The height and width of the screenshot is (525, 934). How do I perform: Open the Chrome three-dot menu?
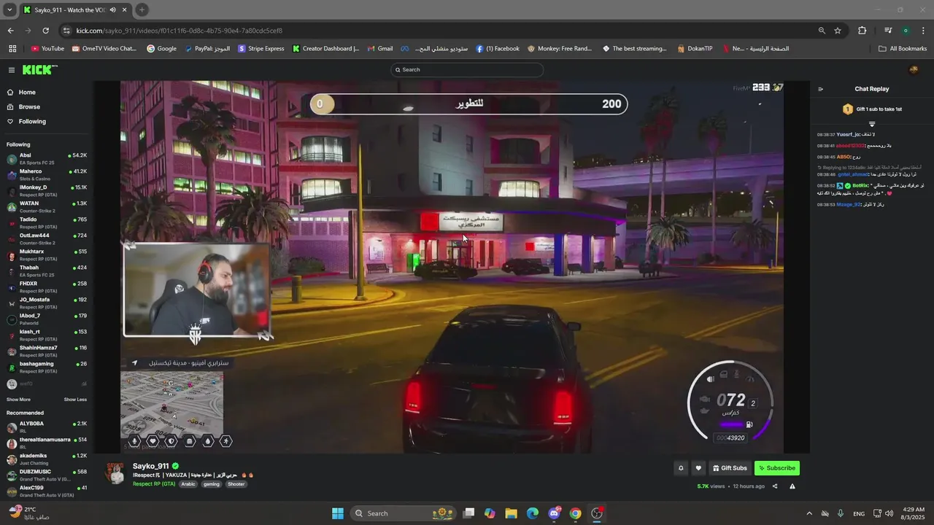[x=923, y=31]
